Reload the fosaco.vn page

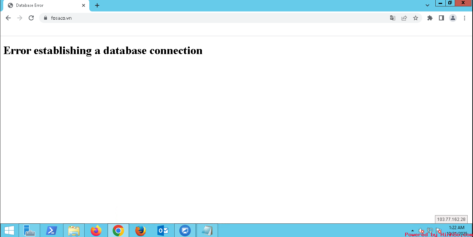click(x=31, y=18)
